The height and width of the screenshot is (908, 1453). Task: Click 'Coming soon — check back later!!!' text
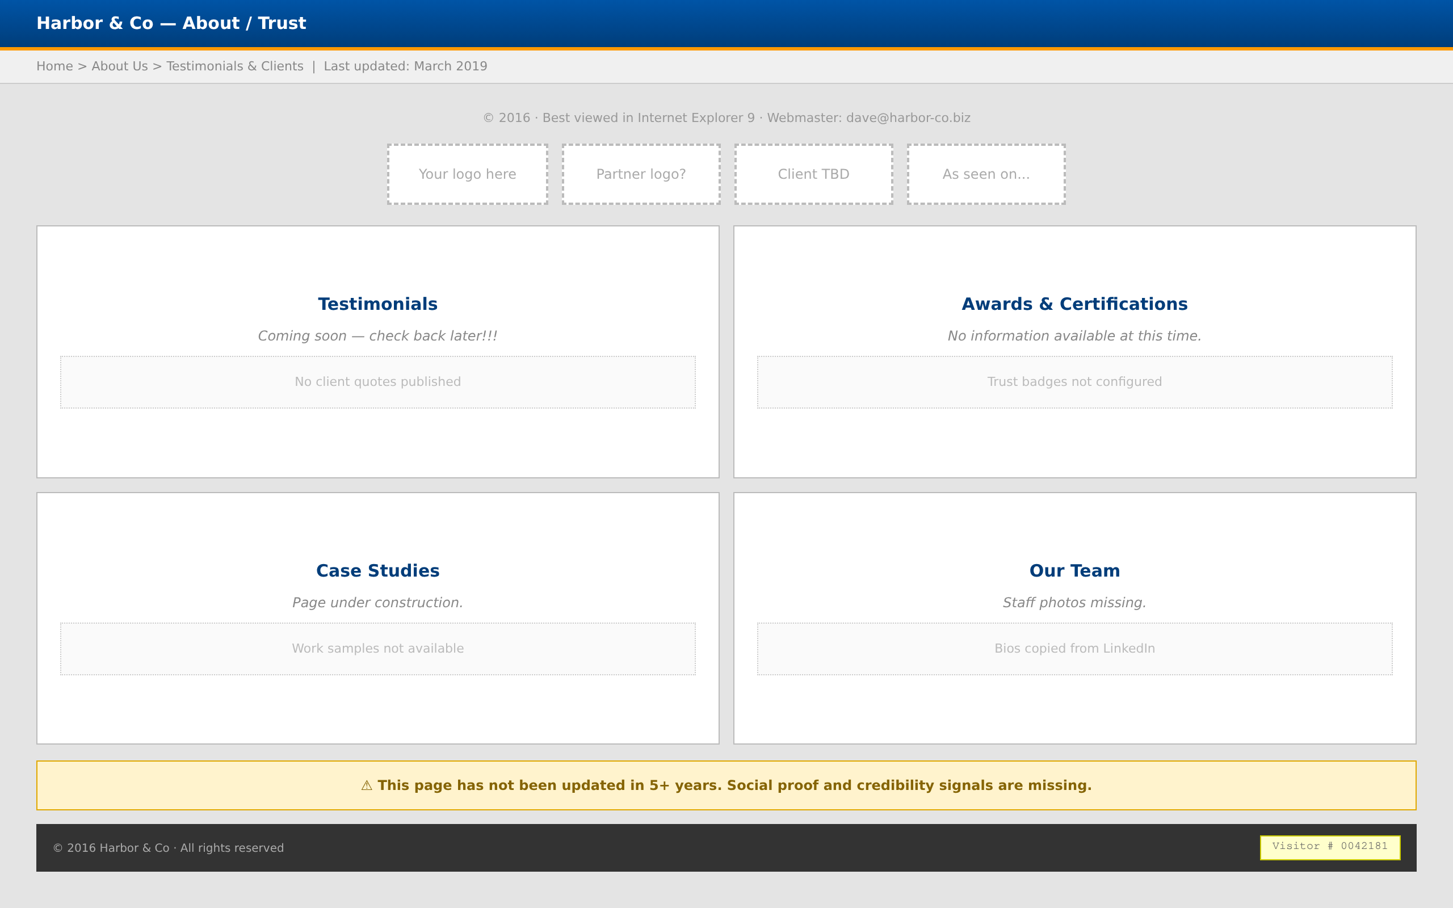377,336
